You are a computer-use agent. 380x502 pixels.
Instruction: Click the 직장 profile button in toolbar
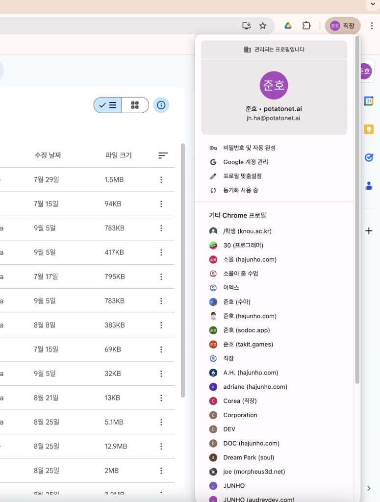click(343, 26)
